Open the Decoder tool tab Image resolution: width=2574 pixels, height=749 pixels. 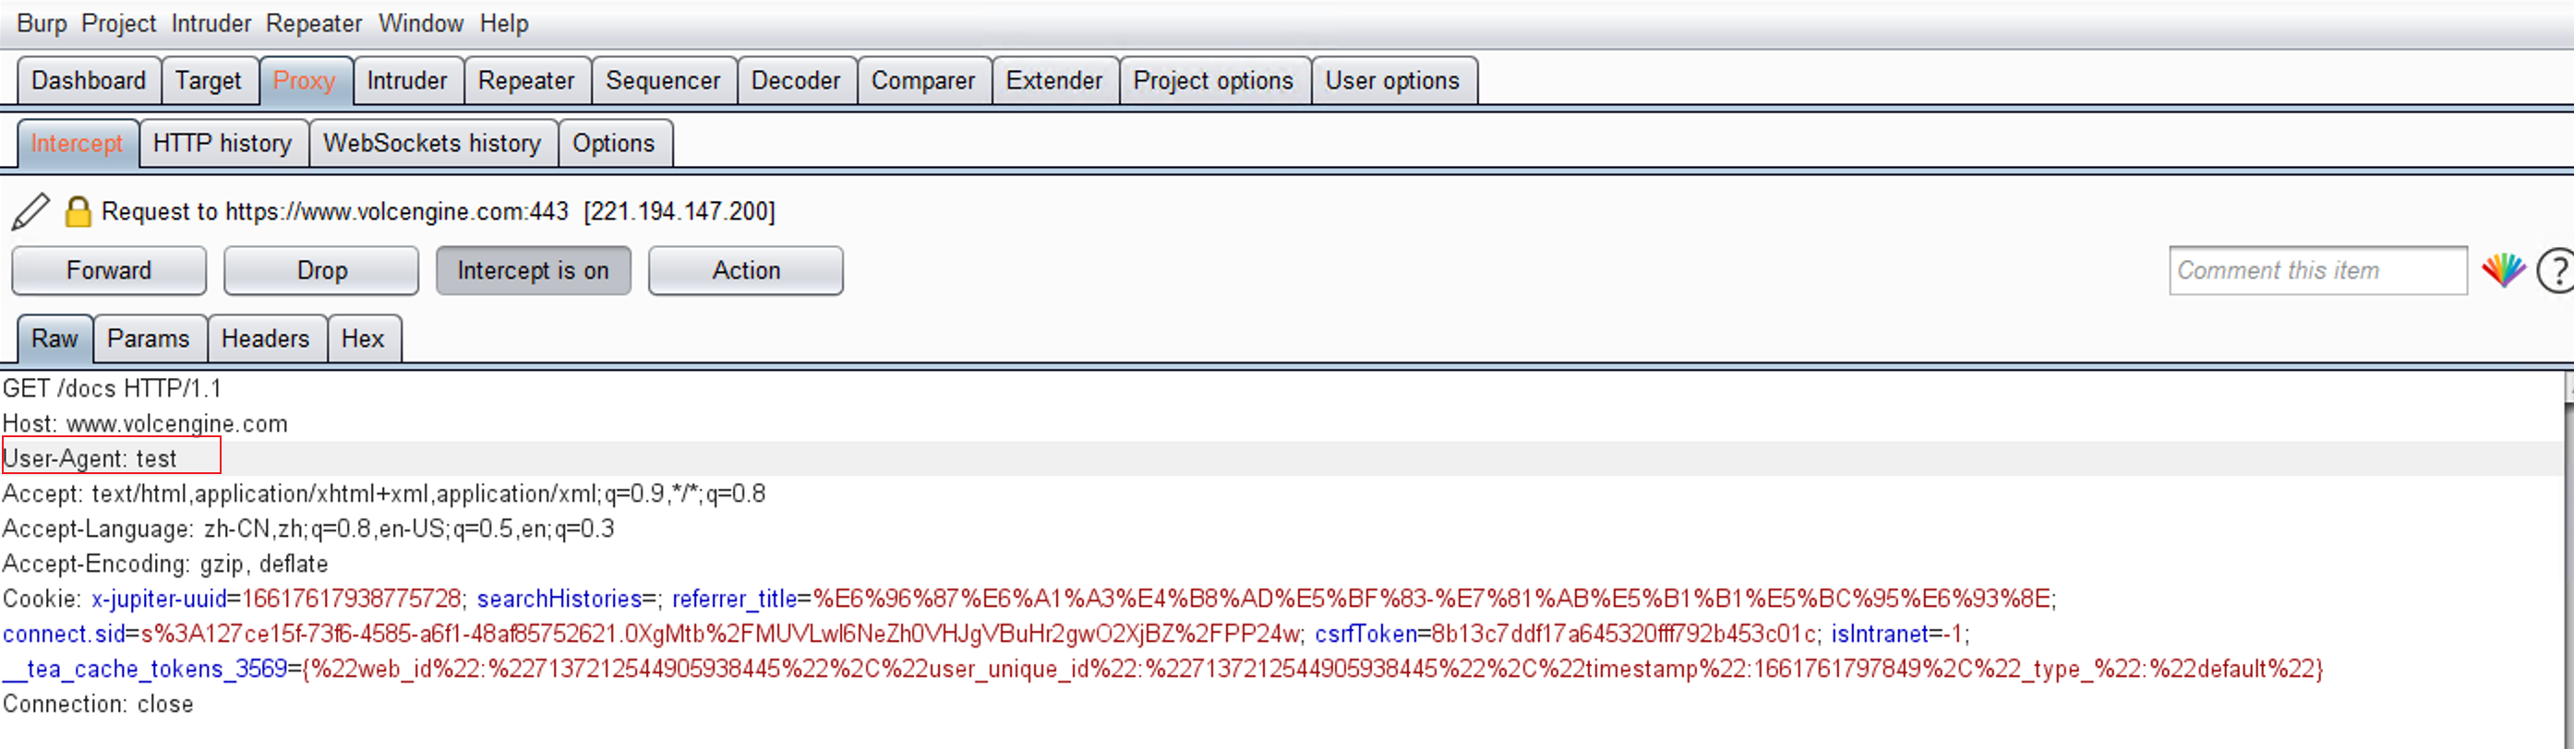796,81
